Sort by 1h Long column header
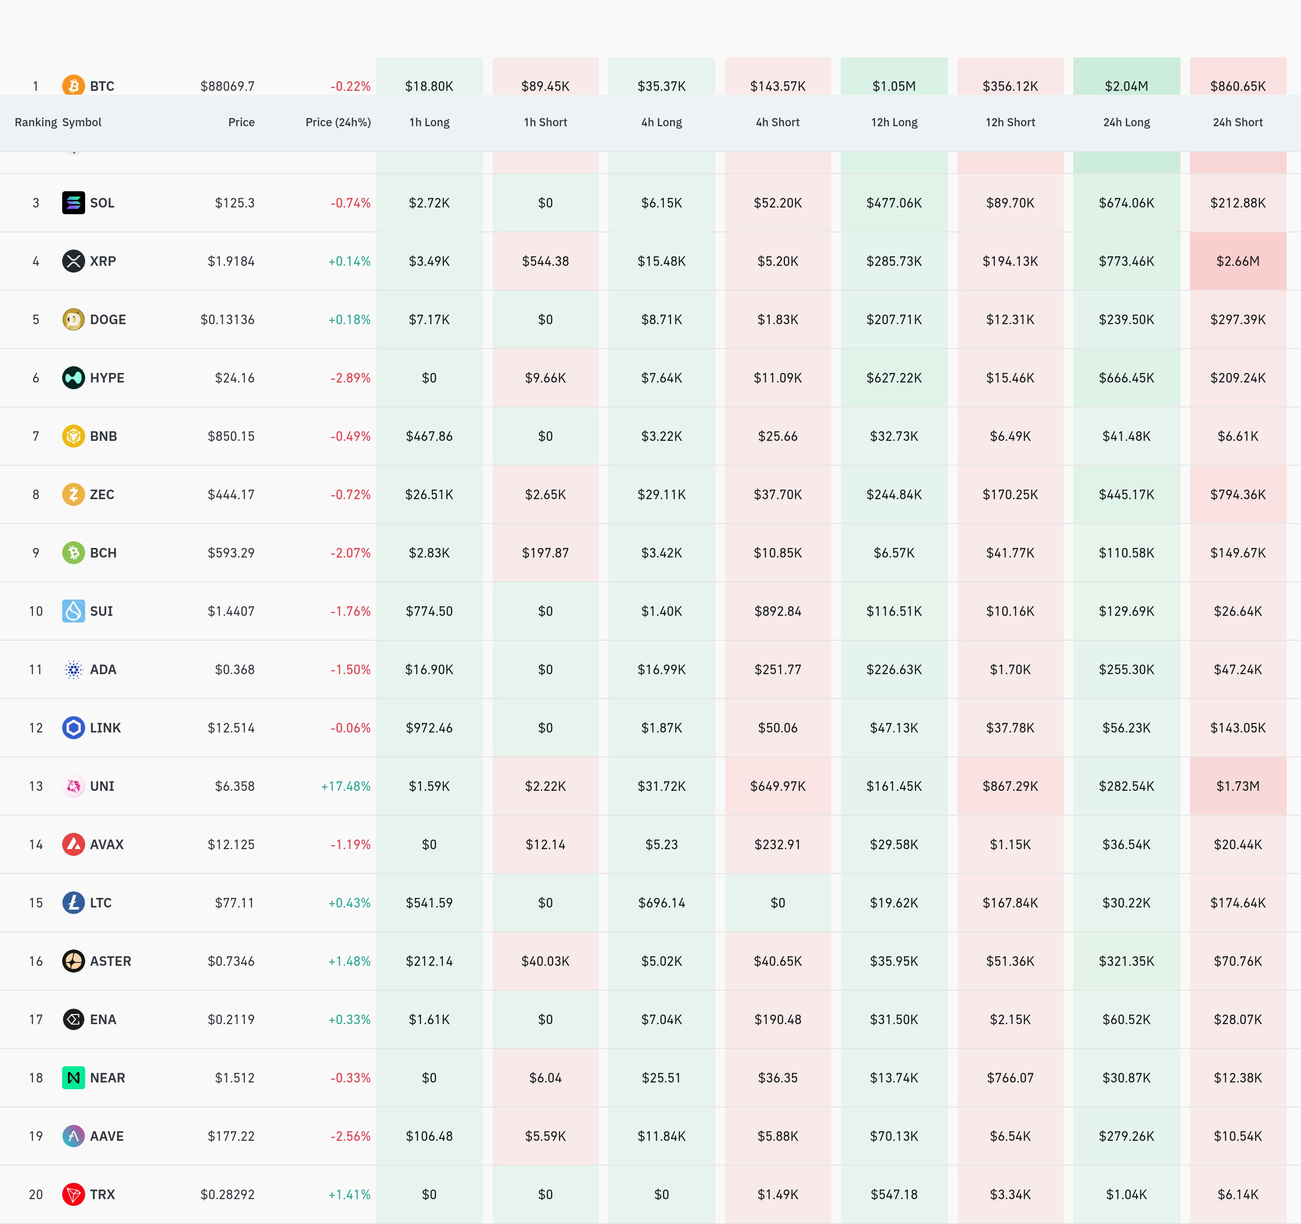 429,122
